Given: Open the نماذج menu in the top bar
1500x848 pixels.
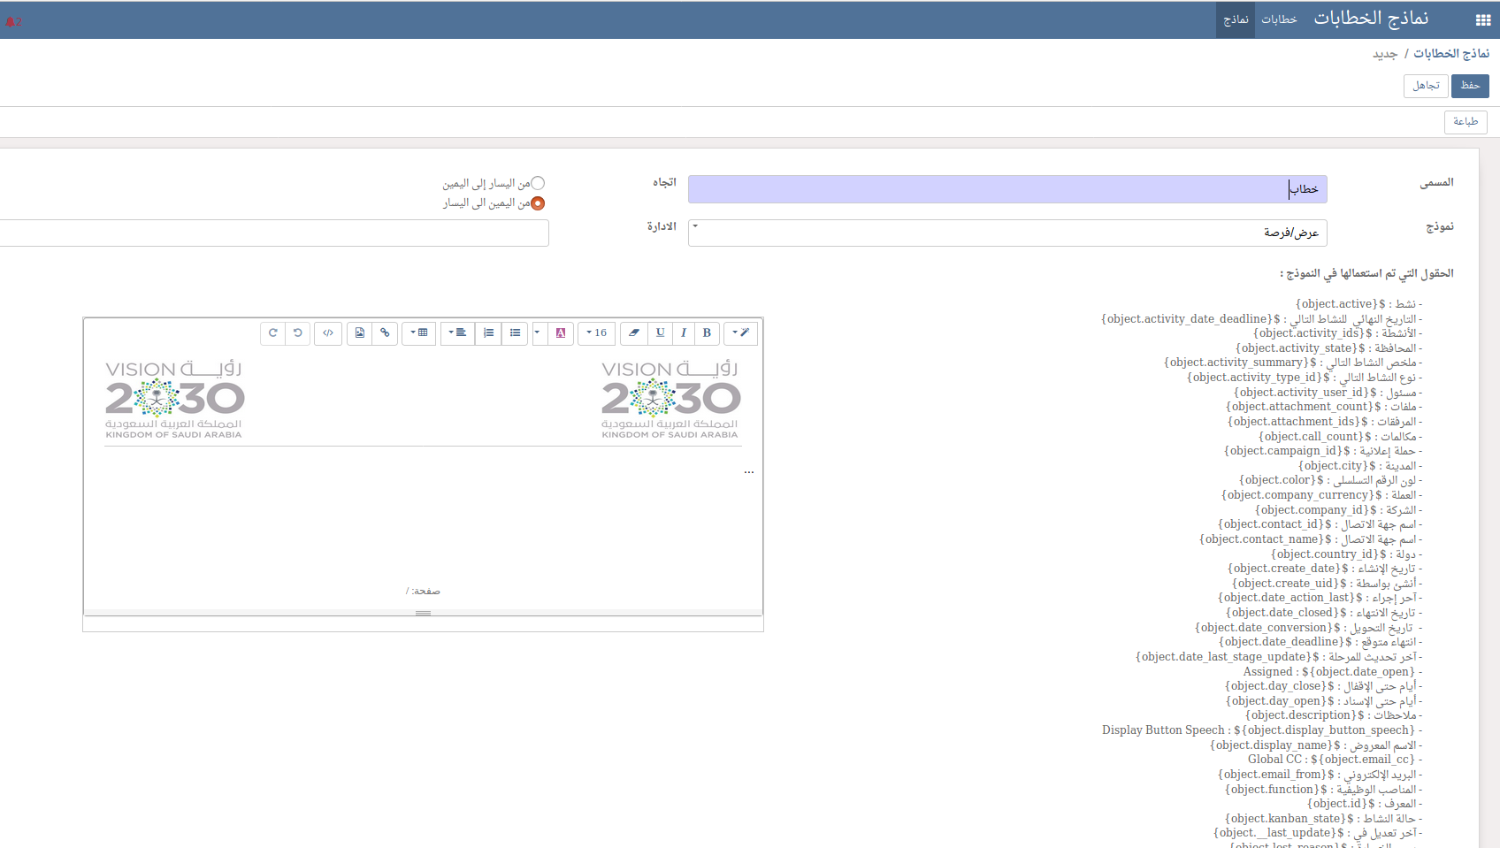Looking at the screenshot, I should click(1236, 19).
